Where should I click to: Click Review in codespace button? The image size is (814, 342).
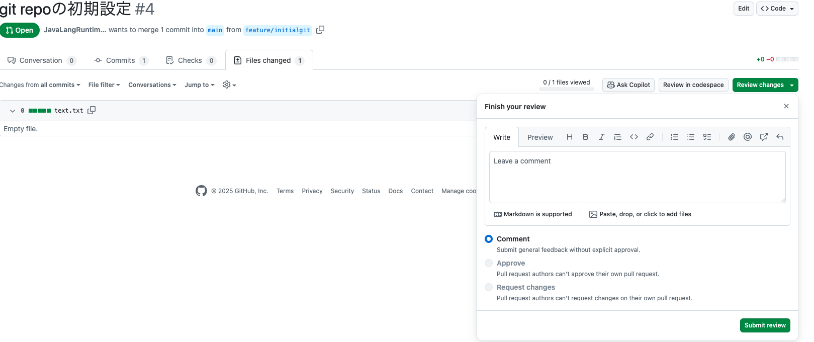coord(693,85)
